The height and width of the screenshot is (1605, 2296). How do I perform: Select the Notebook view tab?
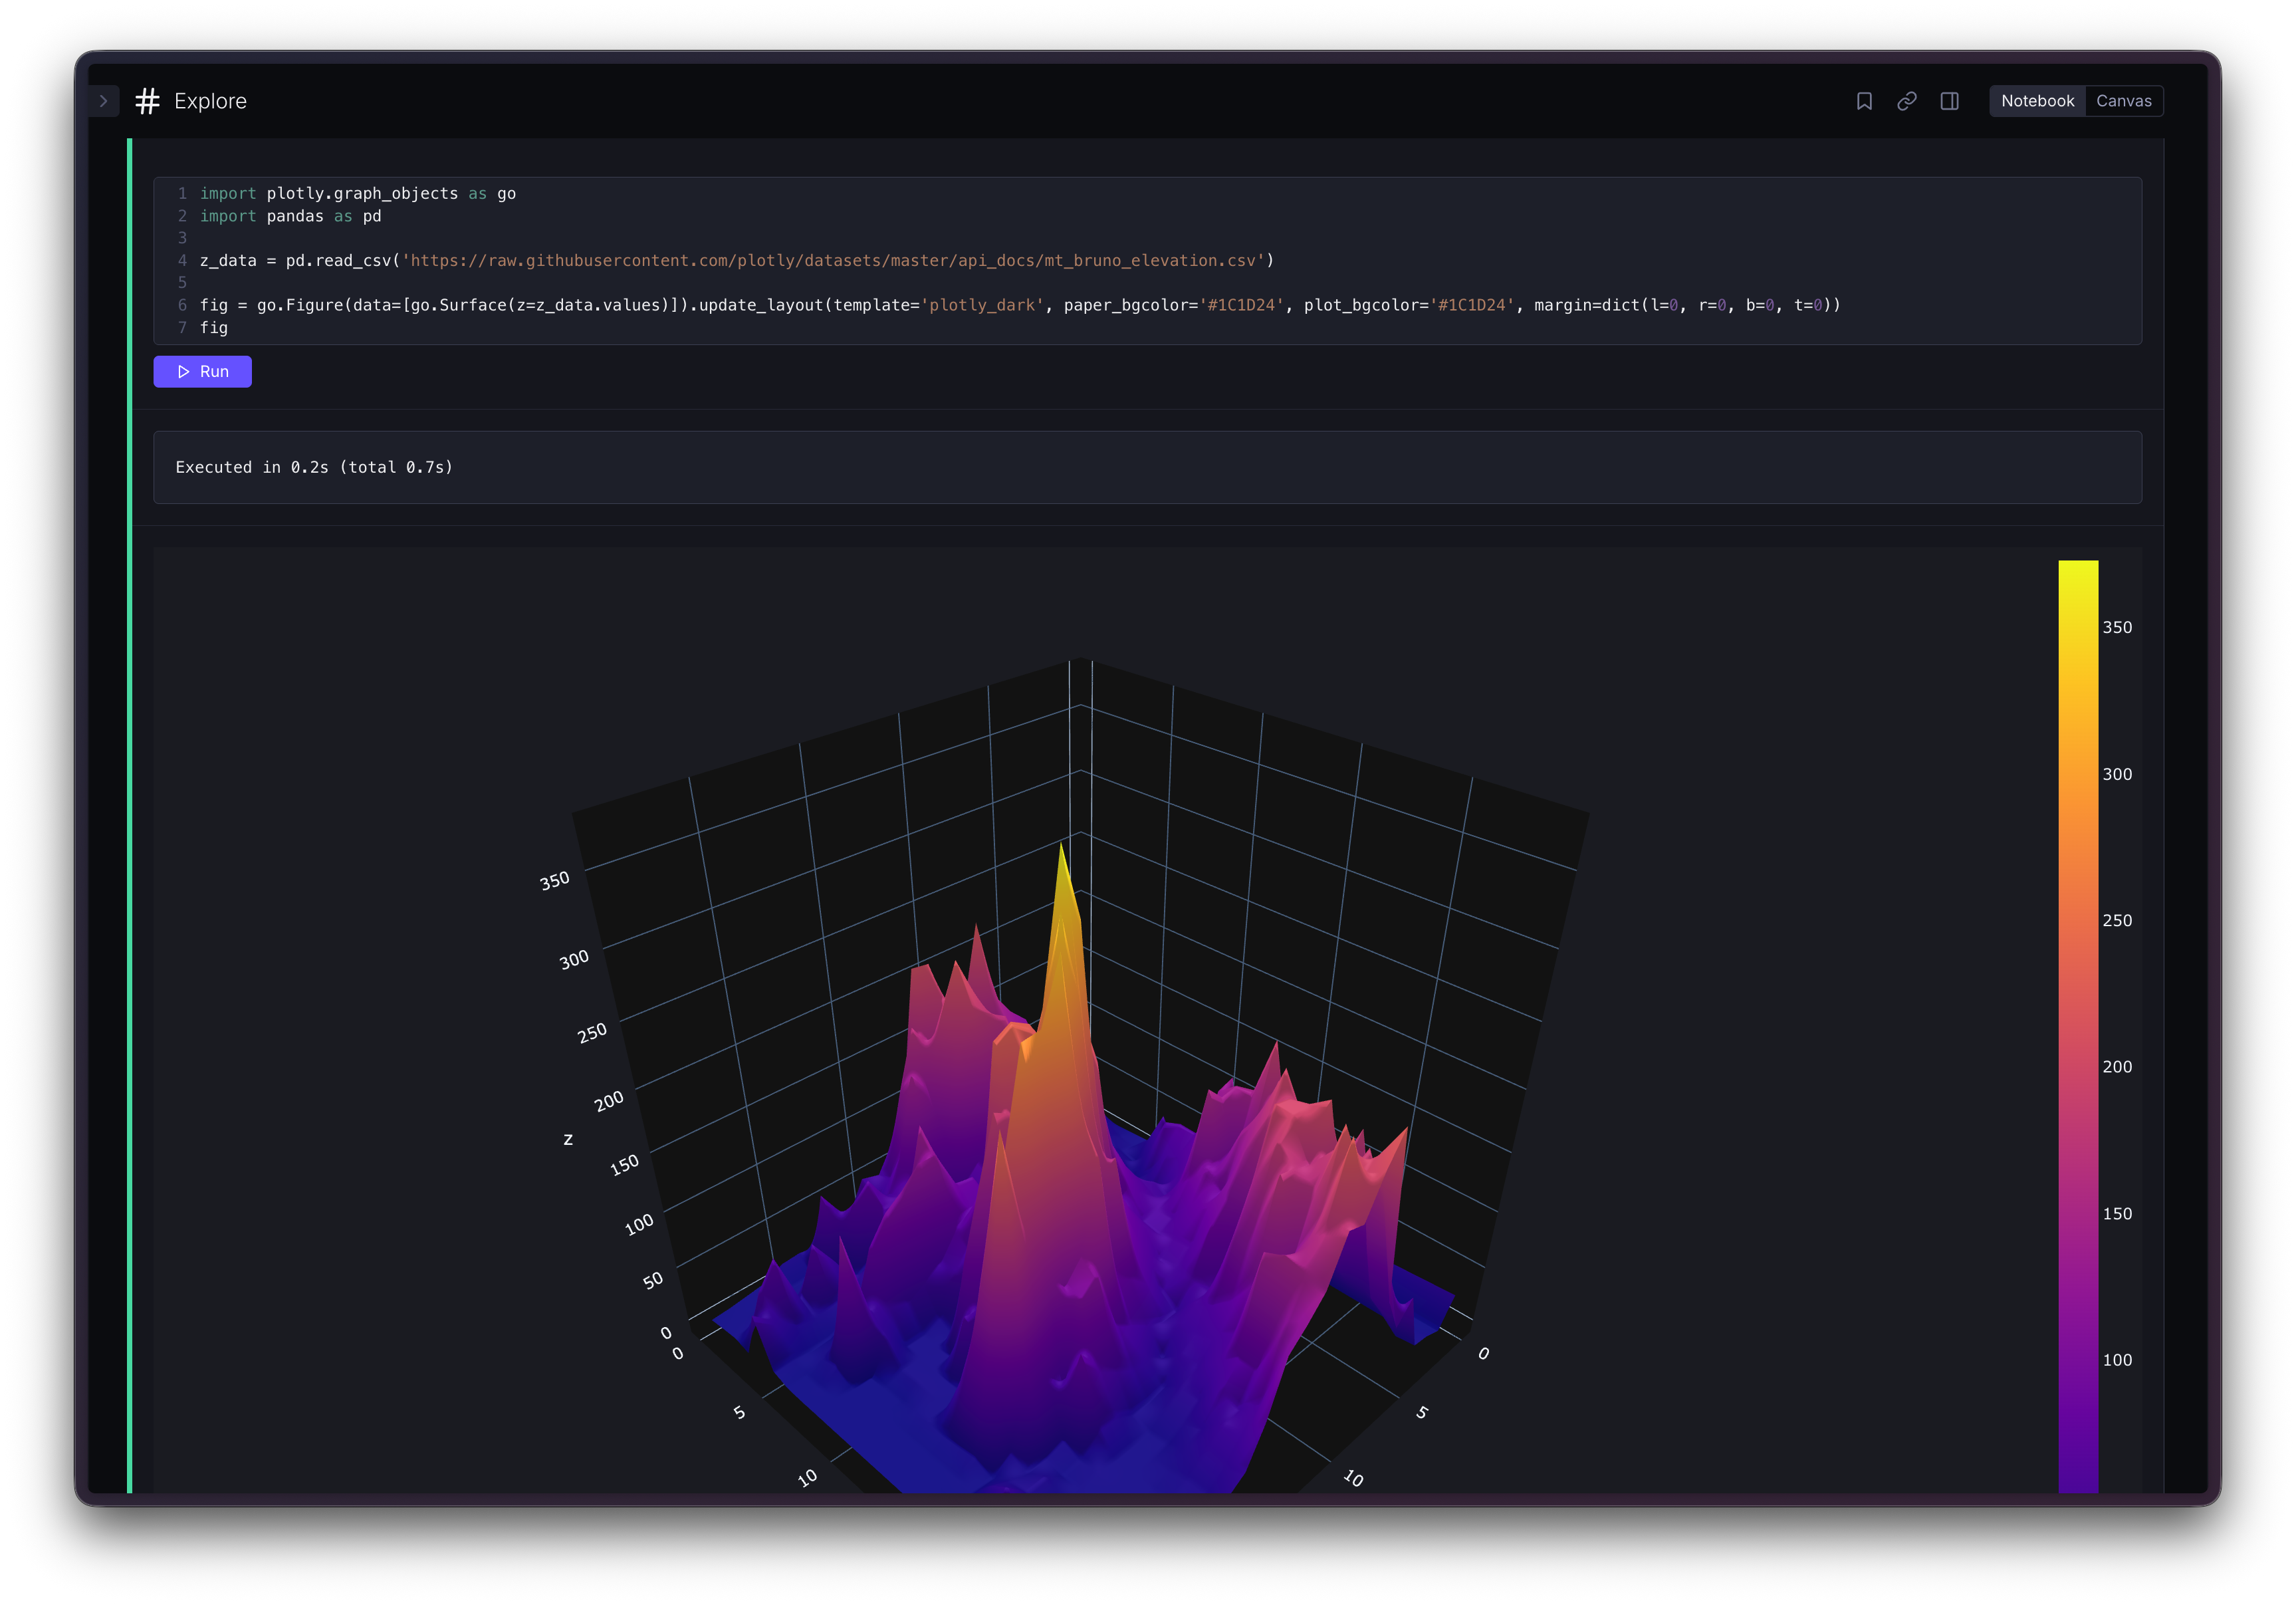click(x=2037, y=101)
